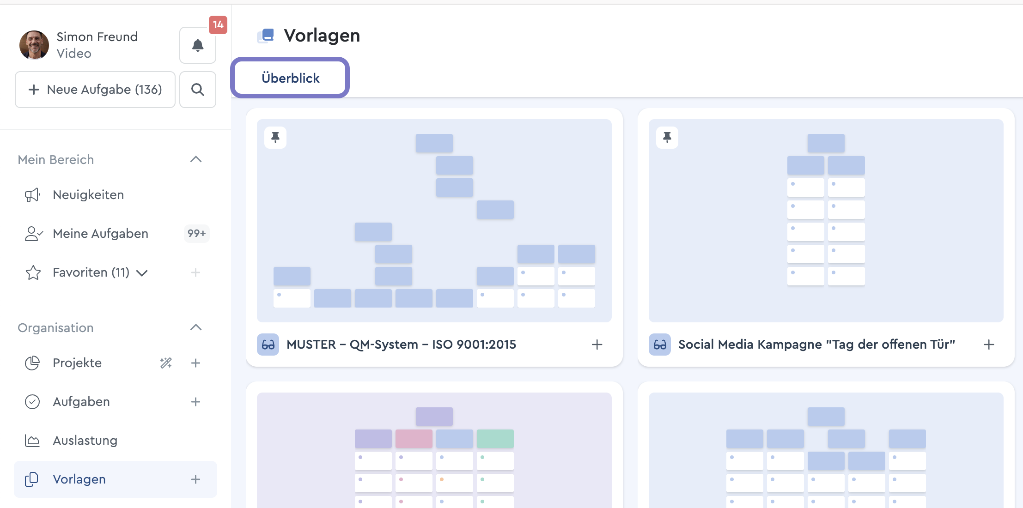Expand the Favoriten (11) dropdown
This screenshot has height=508, width=1023.
[142, 273]
